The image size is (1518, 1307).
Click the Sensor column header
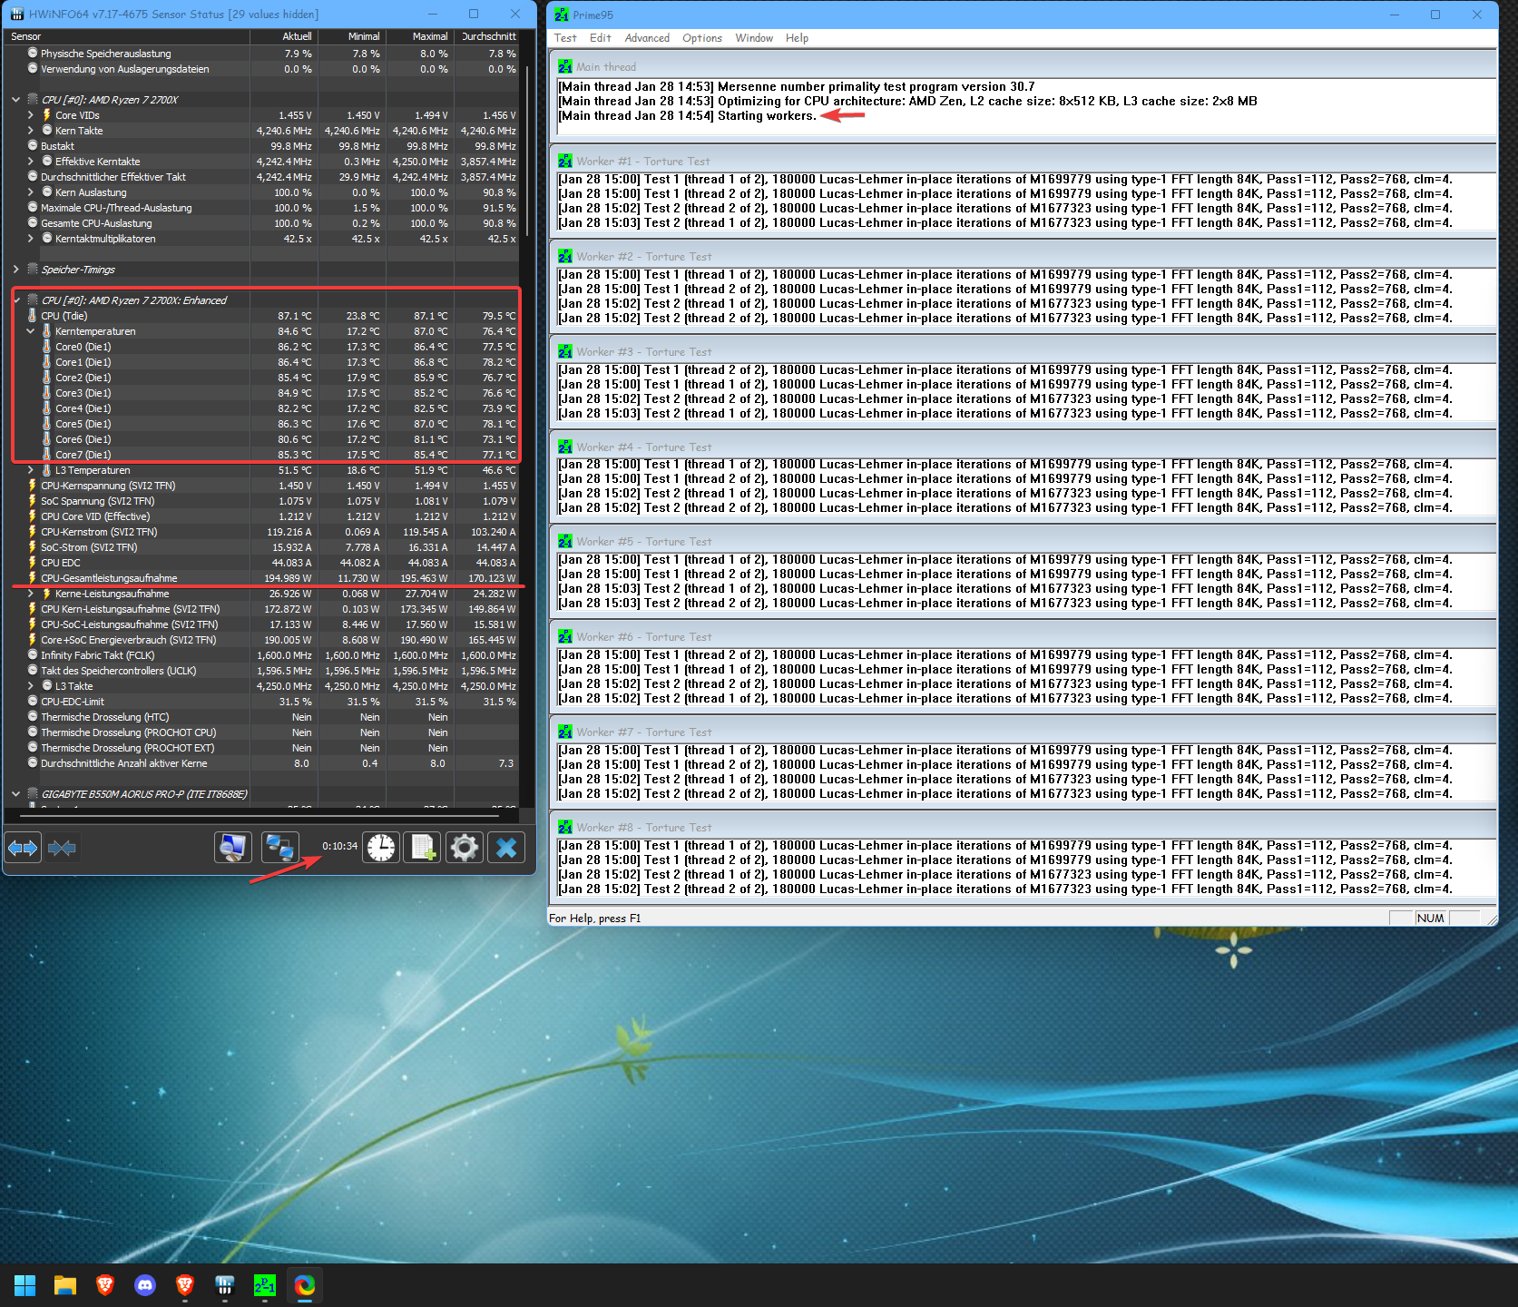point(127,36)
